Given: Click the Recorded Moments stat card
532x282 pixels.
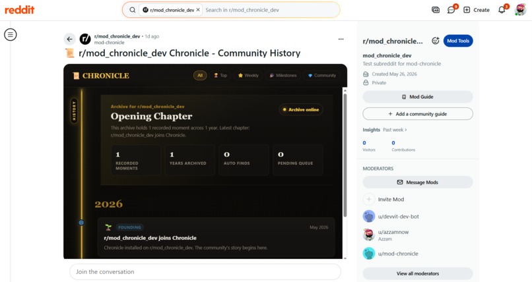Looking at the screenshot, I should [x=136, y=160].
